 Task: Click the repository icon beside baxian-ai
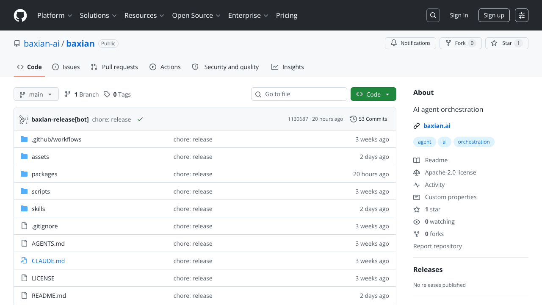point(17,44)
